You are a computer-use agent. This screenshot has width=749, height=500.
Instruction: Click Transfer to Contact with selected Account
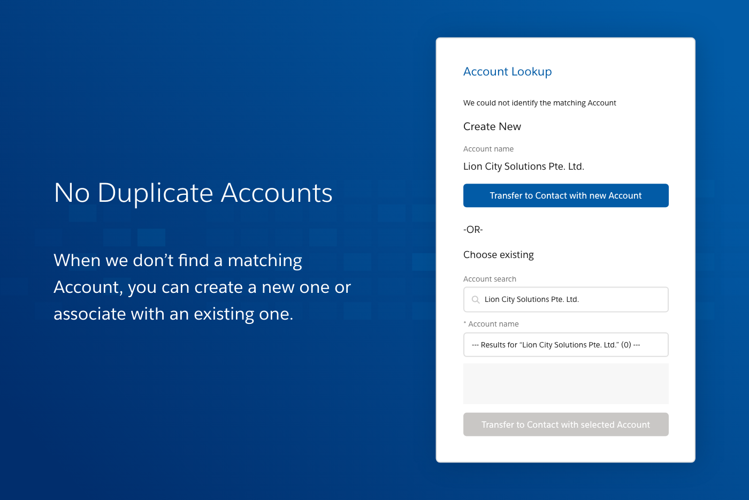(565, 424)
